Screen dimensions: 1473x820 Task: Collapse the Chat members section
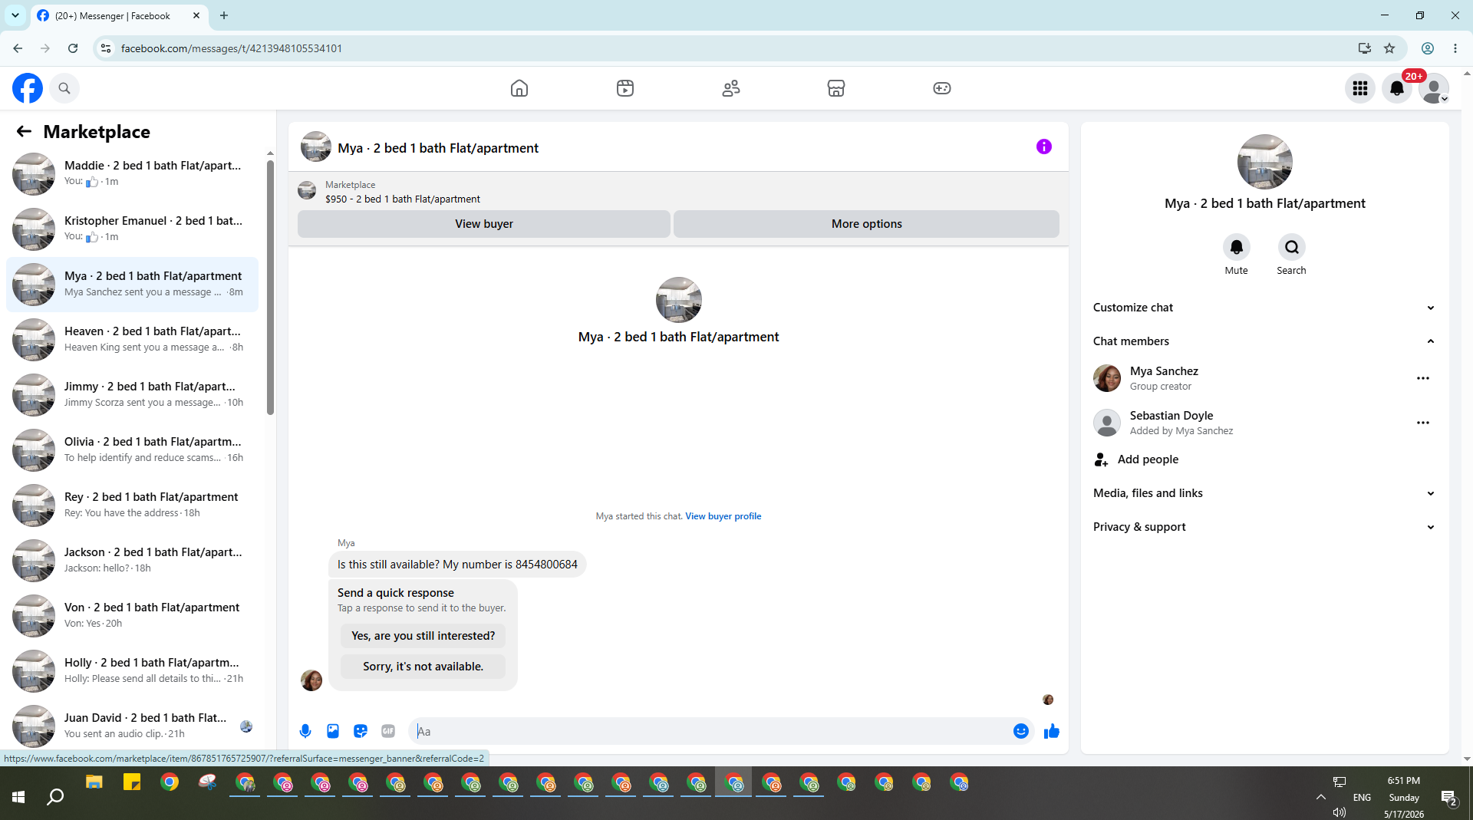(x=1264, y=341)
